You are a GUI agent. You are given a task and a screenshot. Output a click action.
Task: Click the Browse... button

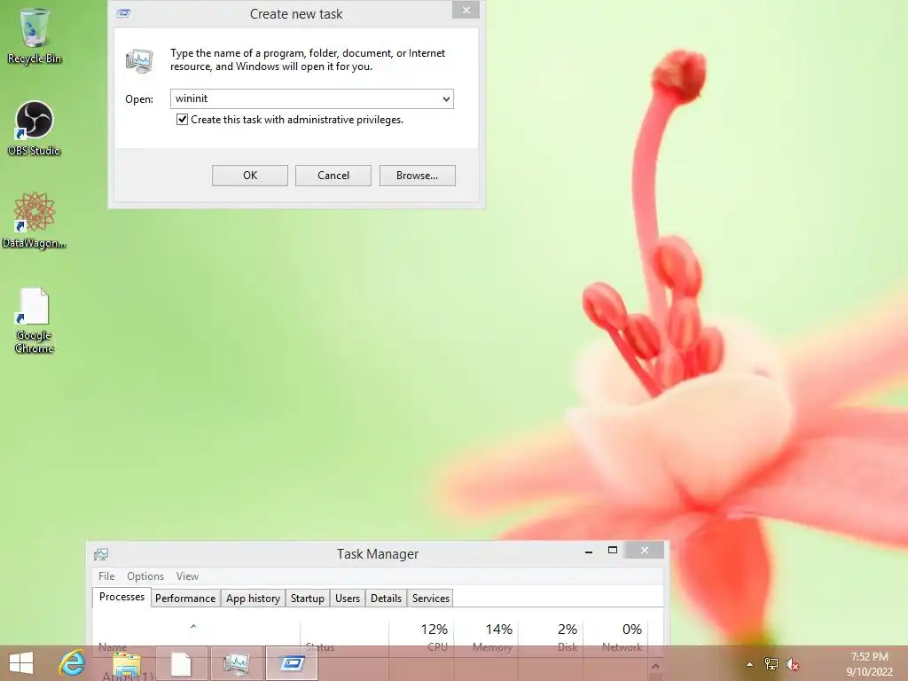click(417, 176)
